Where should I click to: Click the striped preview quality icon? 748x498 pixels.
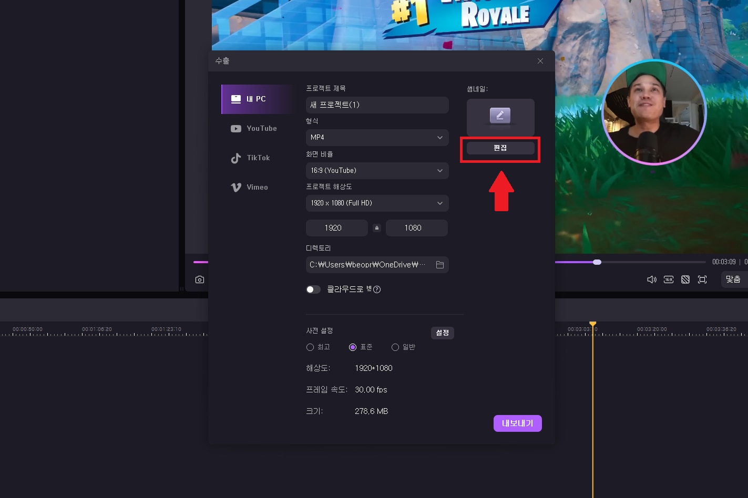click(x=685, y=279)
